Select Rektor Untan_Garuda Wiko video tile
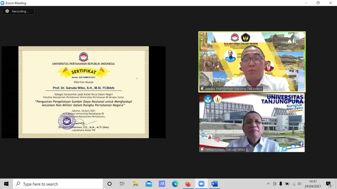 [x=252, y=123]
